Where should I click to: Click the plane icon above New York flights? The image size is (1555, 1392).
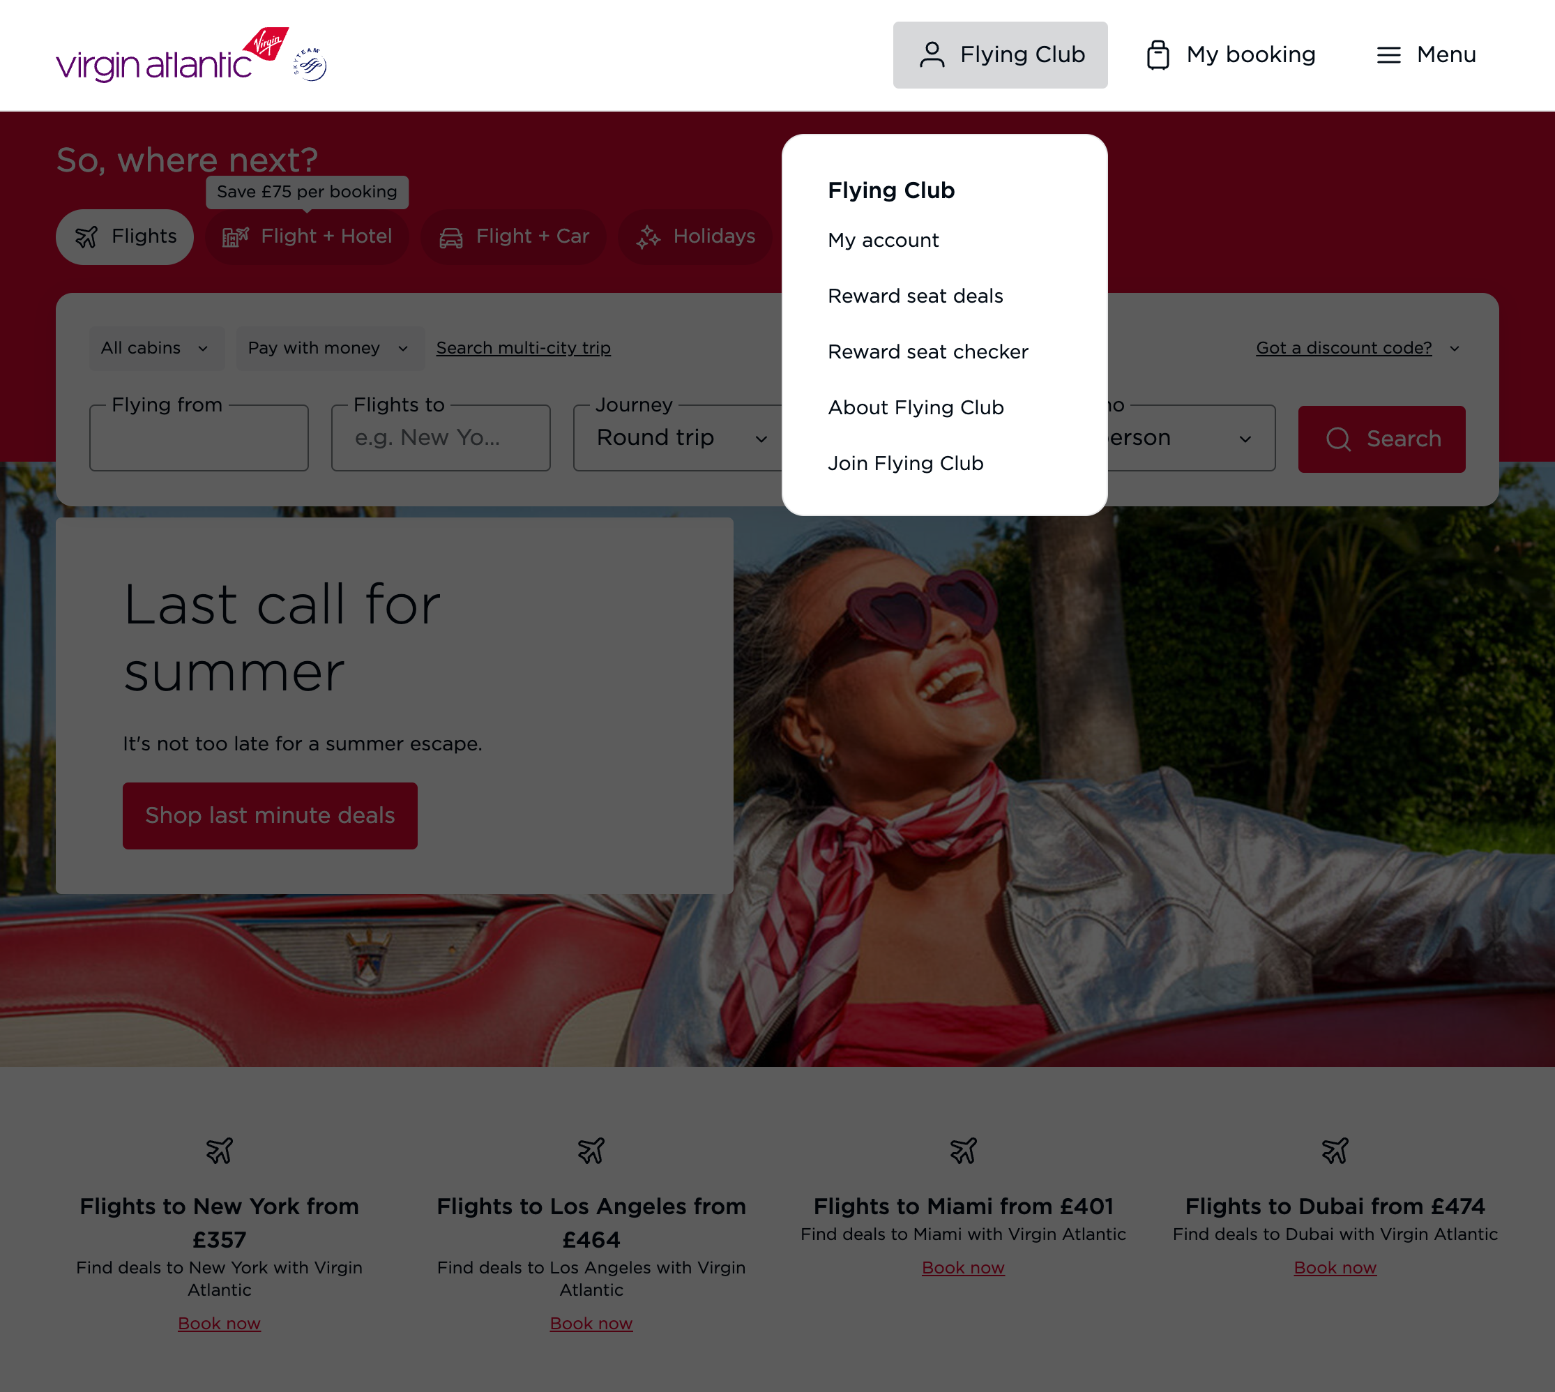point(220,1150)
